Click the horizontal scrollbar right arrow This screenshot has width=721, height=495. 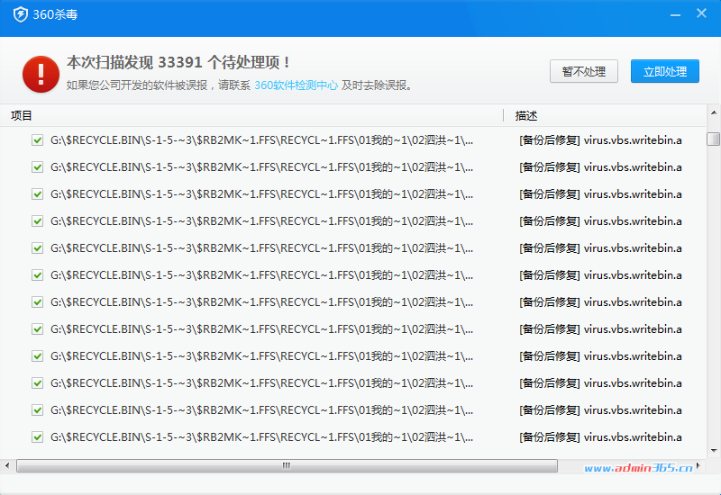[699, 465]
